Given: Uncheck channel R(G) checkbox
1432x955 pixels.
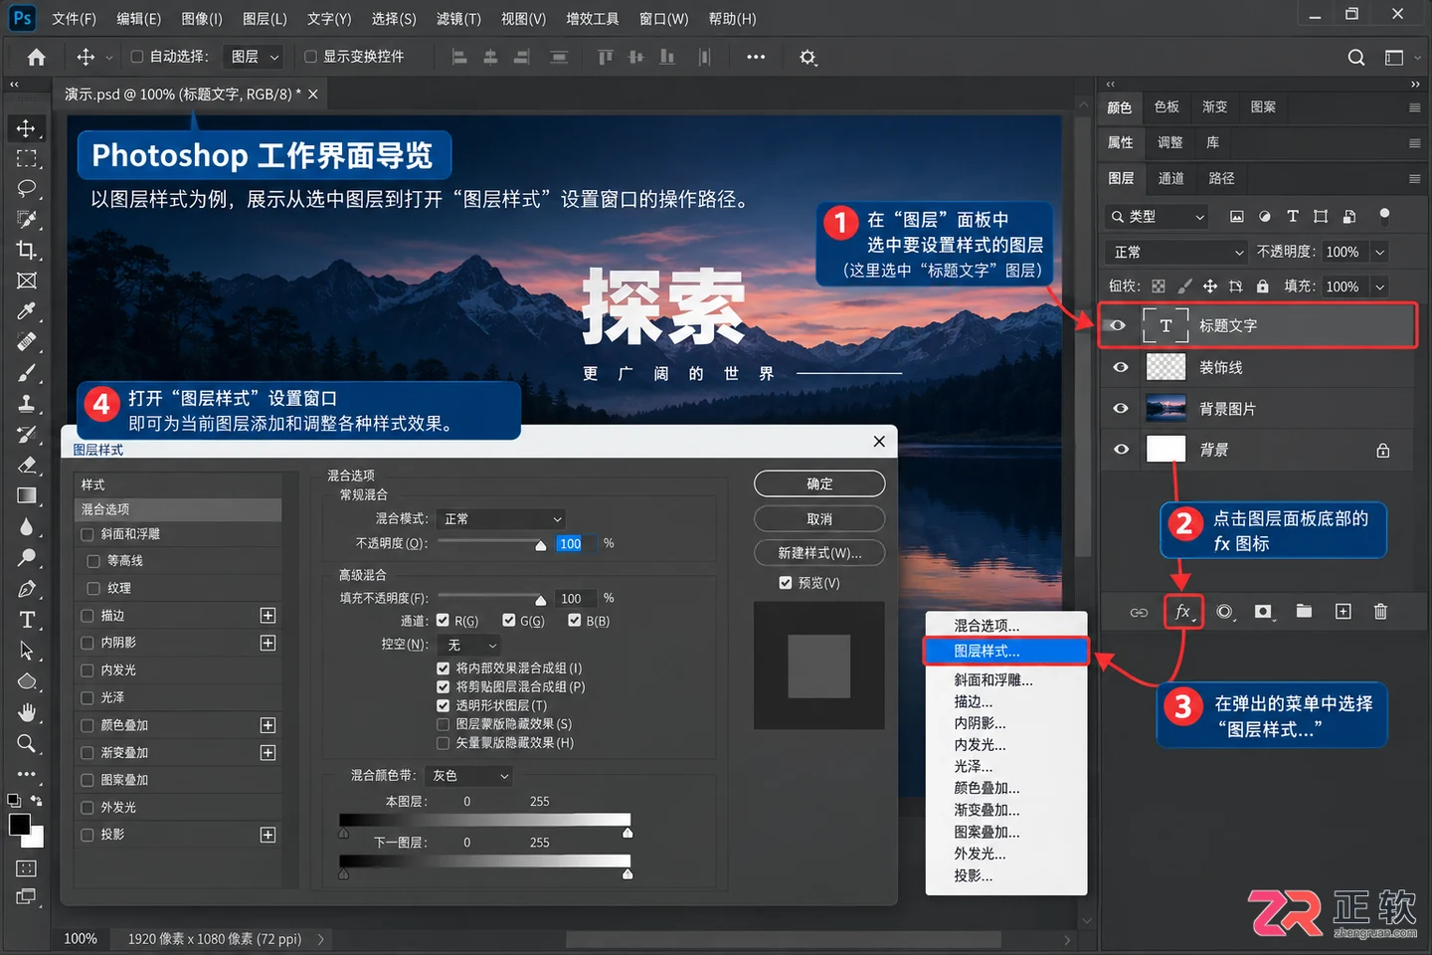Looking at the screenshot, I should click(x=444, y=621).
